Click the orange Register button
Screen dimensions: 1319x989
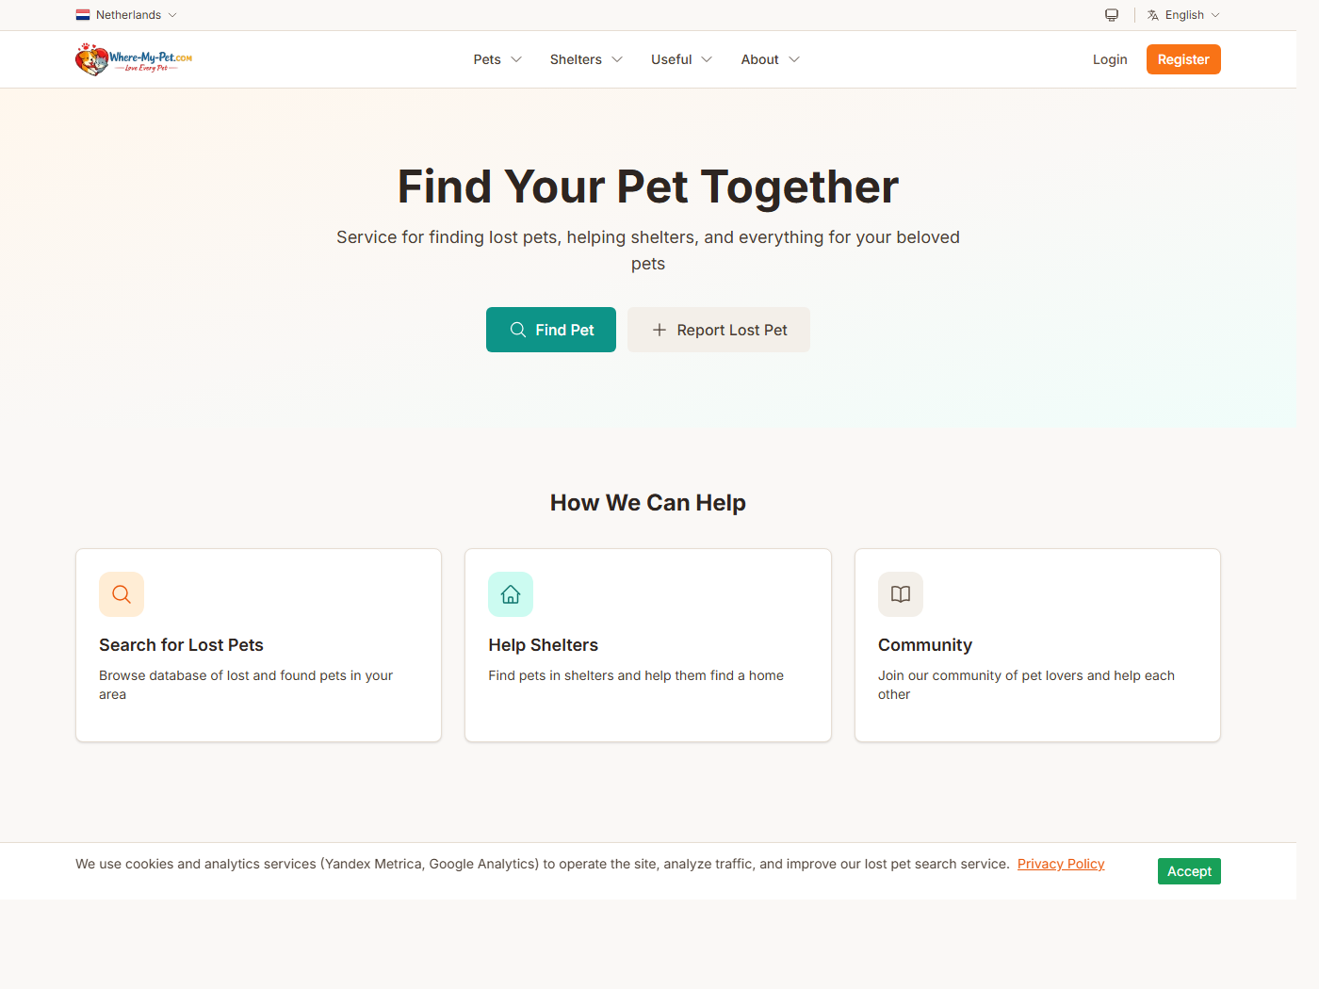click(x=1183, y=59)
